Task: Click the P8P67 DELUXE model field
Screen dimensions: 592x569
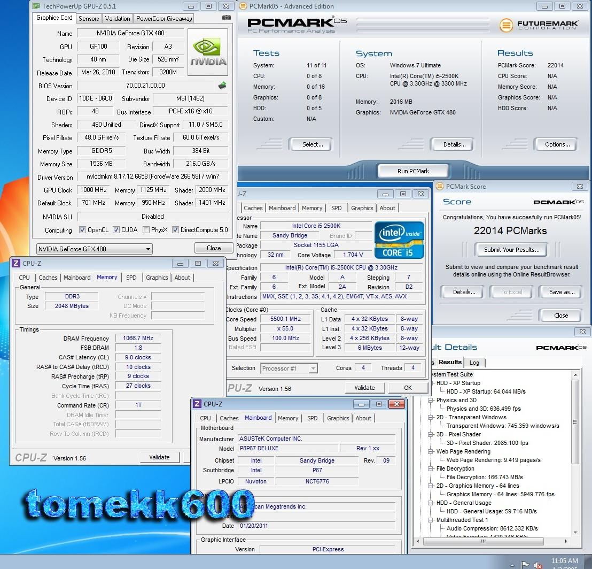Action: 288,448
